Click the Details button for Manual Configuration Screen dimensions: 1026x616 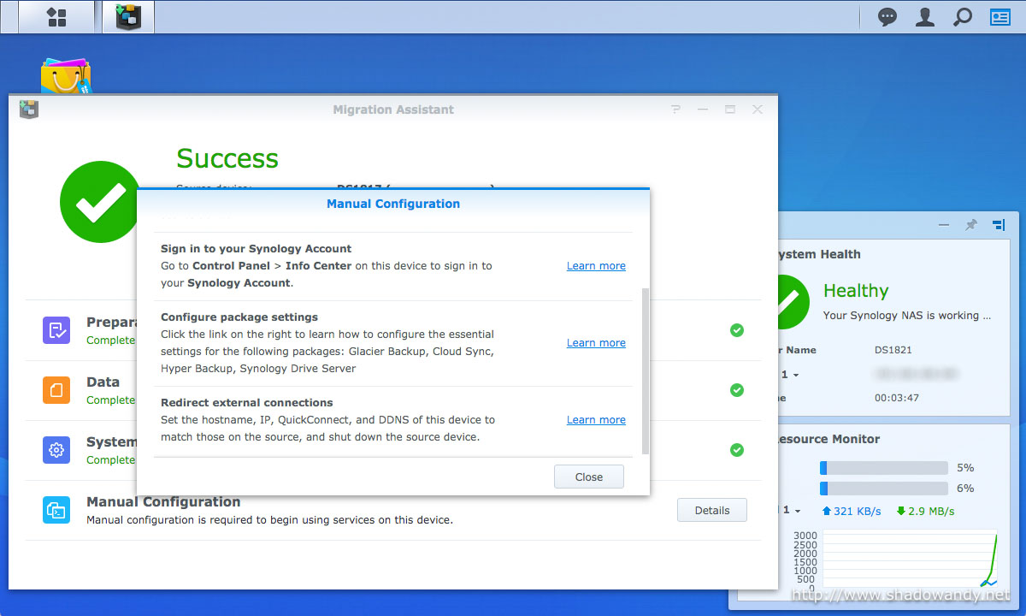click(712, 510)
